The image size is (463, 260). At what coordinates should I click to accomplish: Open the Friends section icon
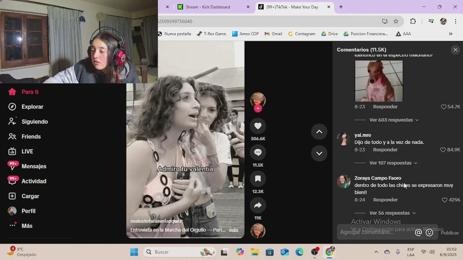(x=12, y=136)
